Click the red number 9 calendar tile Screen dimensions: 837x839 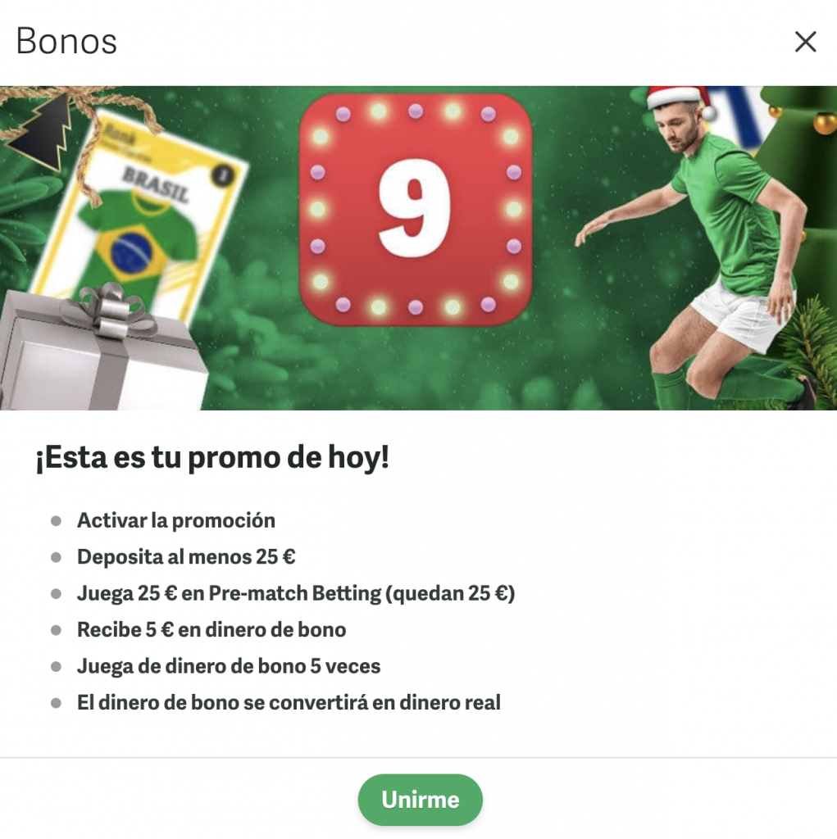click(x=415, y=209)
